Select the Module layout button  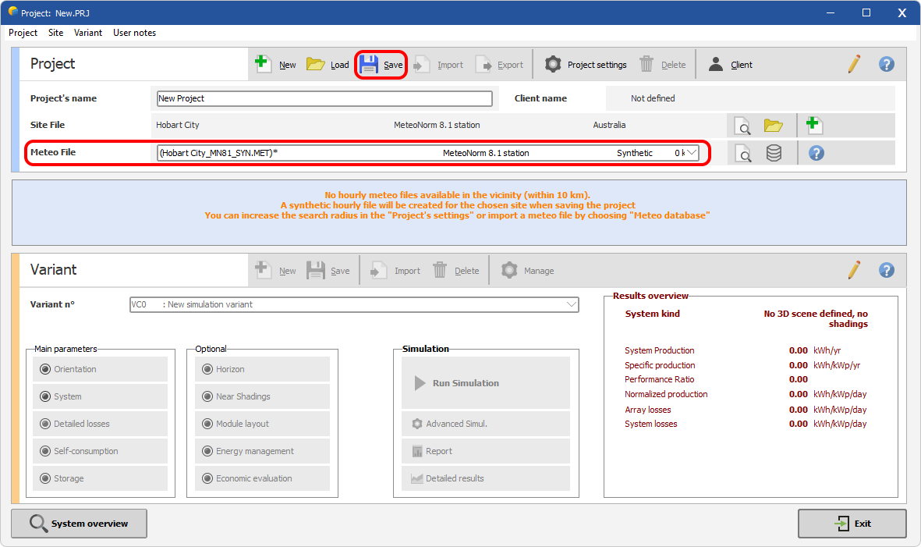pyautogui.click(x=263, y=424)
